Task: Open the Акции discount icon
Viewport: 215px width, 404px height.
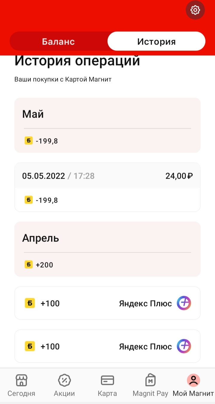Action: [64, 380]
